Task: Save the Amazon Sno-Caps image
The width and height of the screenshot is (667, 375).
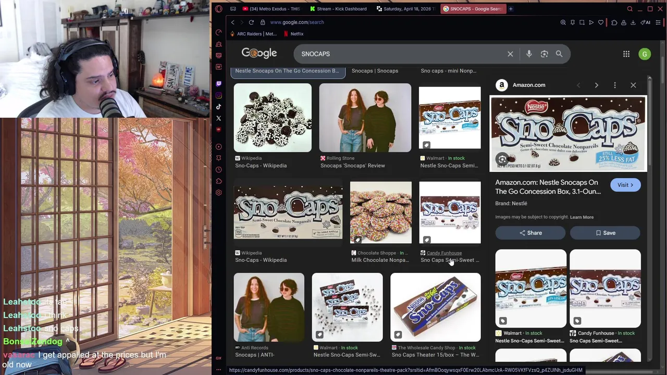Action: click(605, 233)
